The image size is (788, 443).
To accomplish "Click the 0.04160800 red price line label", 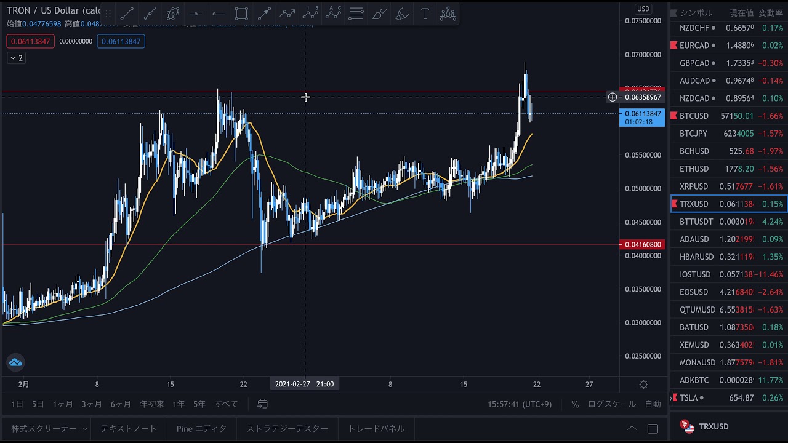I will (642, 245).
